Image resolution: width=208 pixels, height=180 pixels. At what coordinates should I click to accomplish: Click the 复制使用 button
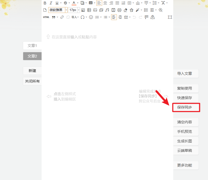coord(186,88)
